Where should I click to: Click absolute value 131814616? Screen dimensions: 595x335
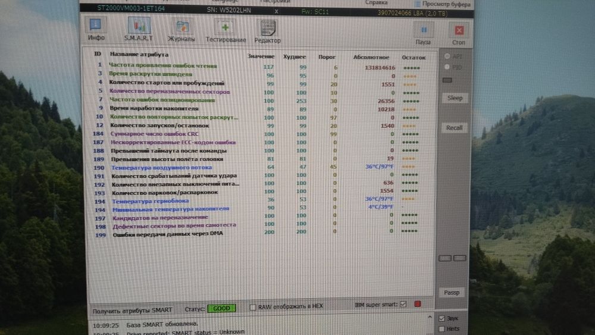[380, 67]
